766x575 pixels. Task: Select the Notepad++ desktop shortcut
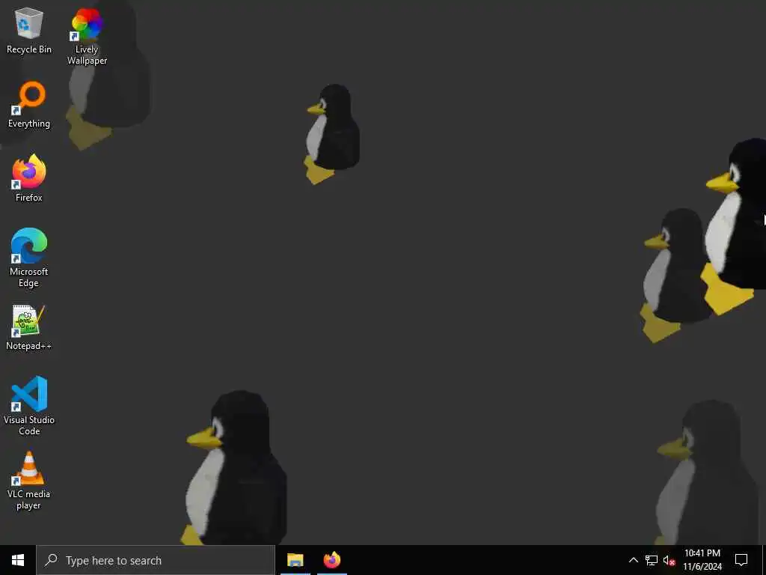(x=29, y=327)
